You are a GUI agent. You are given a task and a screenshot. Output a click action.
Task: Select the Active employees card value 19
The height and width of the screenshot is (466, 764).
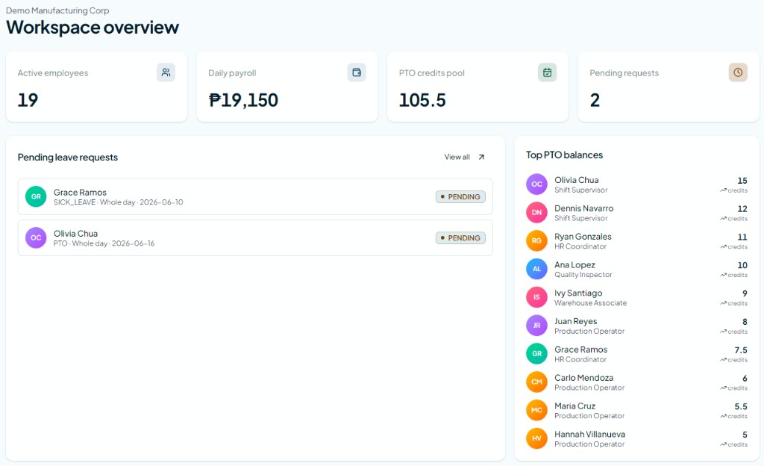(28, 100)
